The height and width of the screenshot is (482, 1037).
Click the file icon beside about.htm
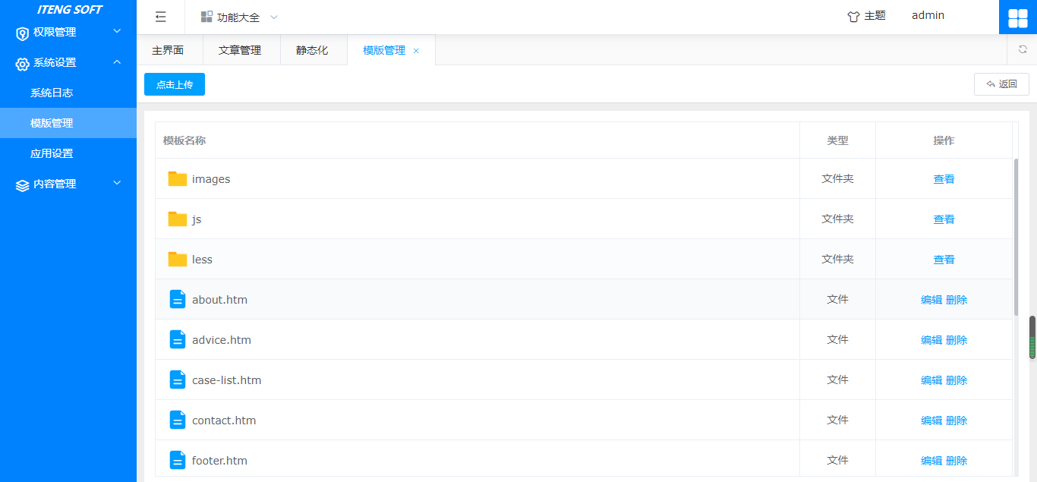pyautogui.click(x=177, y=299)
